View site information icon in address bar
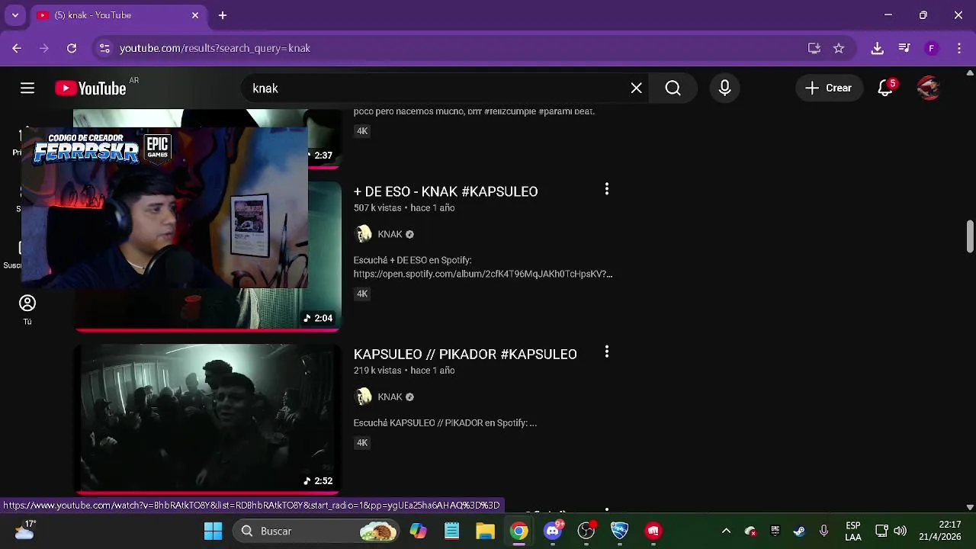The image size is (976, 549). coord(104,48)
